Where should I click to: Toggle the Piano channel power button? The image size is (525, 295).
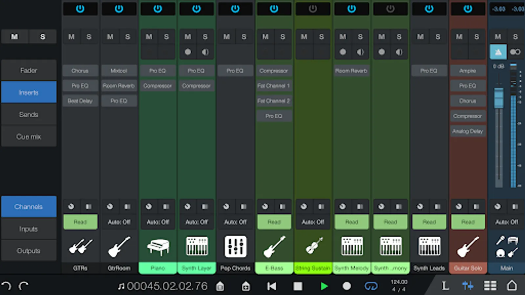[x=158, y=9]
